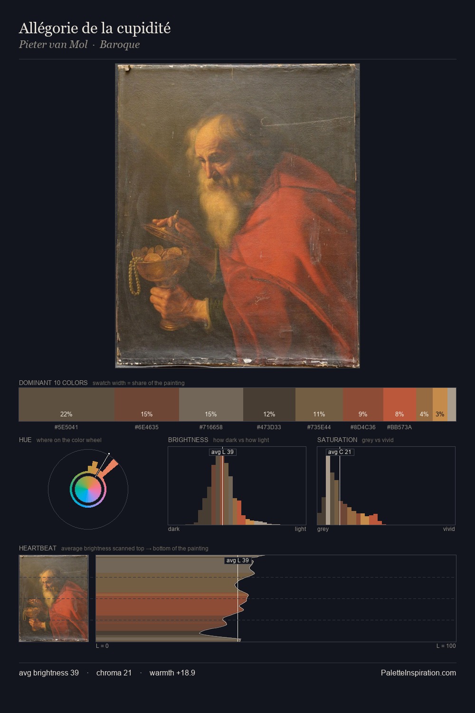Click the hex label #5E5041

(x=66, y=427)
